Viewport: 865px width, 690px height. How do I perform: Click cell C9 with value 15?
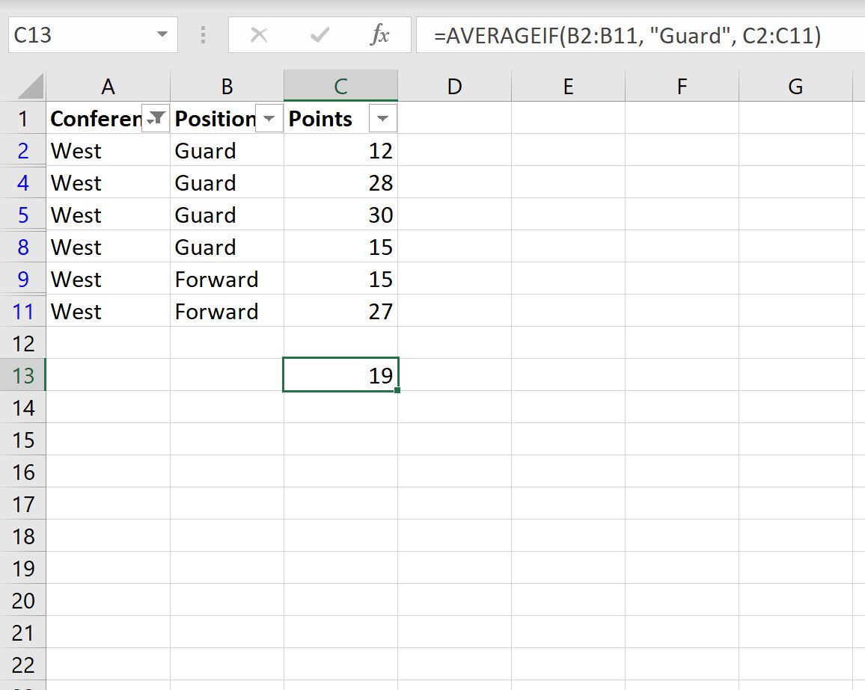(x=340, y=278)
